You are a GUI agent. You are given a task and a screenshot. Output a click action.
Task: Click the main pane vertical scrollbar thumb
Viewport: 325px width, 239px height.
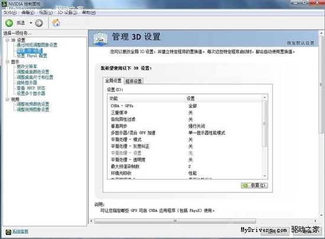tap(321, 84)
